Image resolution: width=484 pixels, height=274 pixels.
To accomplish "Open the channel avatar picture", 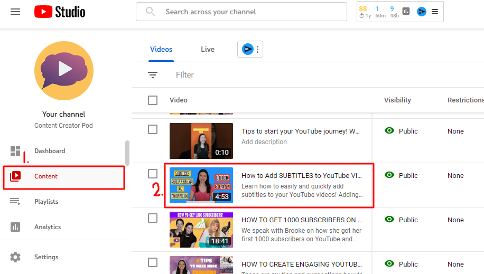I will click(x=64, y=71).
